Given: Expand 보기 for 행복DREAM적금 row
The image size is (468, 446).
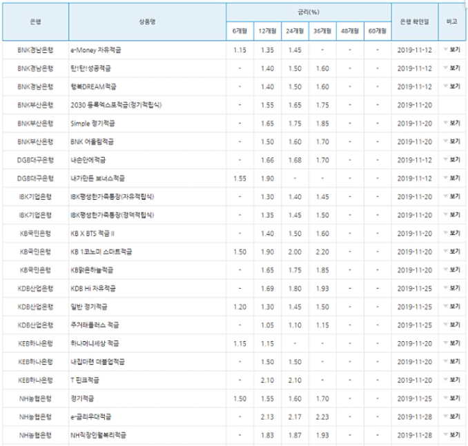Looking at the screenshot, I should coord(452,86).
